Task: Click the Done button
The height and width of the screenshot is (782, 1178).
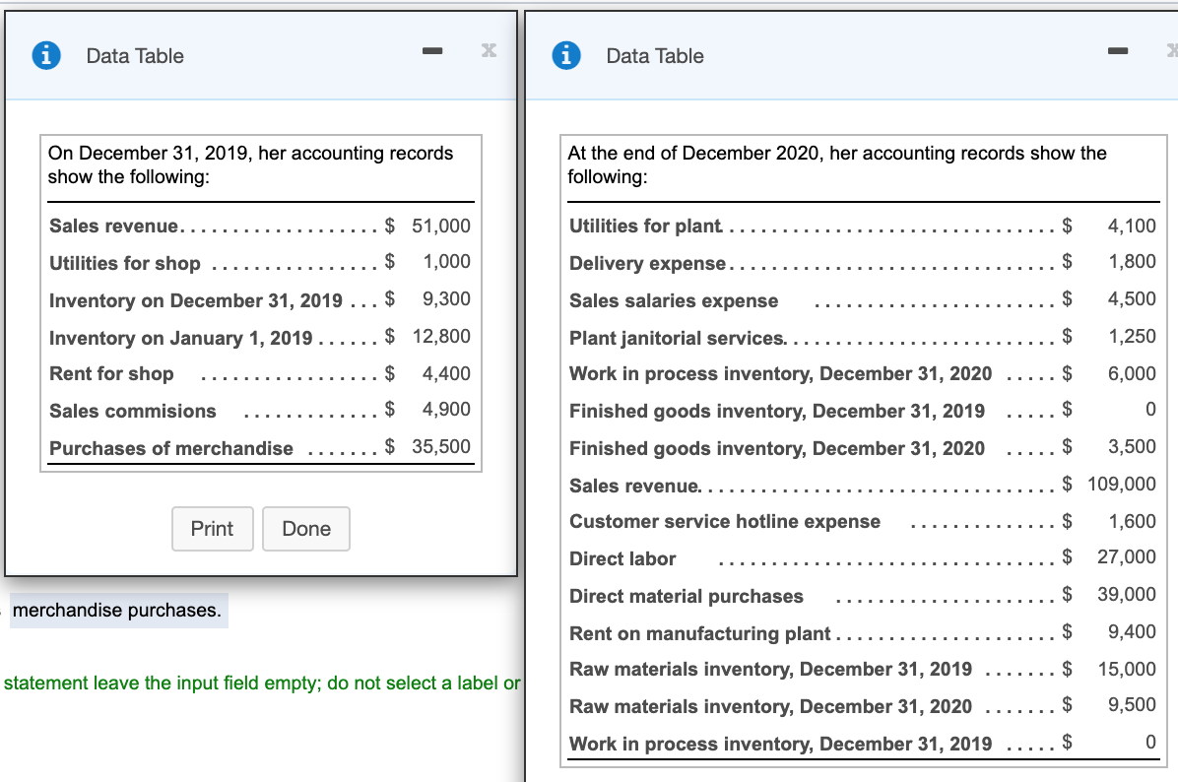Action: (x=306, y=529)
